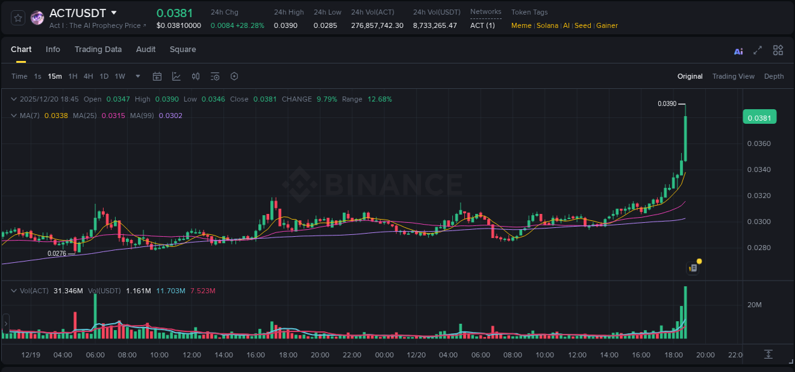This screenshot has height=372, width=795.
Task: Click the Meme token tag link
Action: click(521, 25)
